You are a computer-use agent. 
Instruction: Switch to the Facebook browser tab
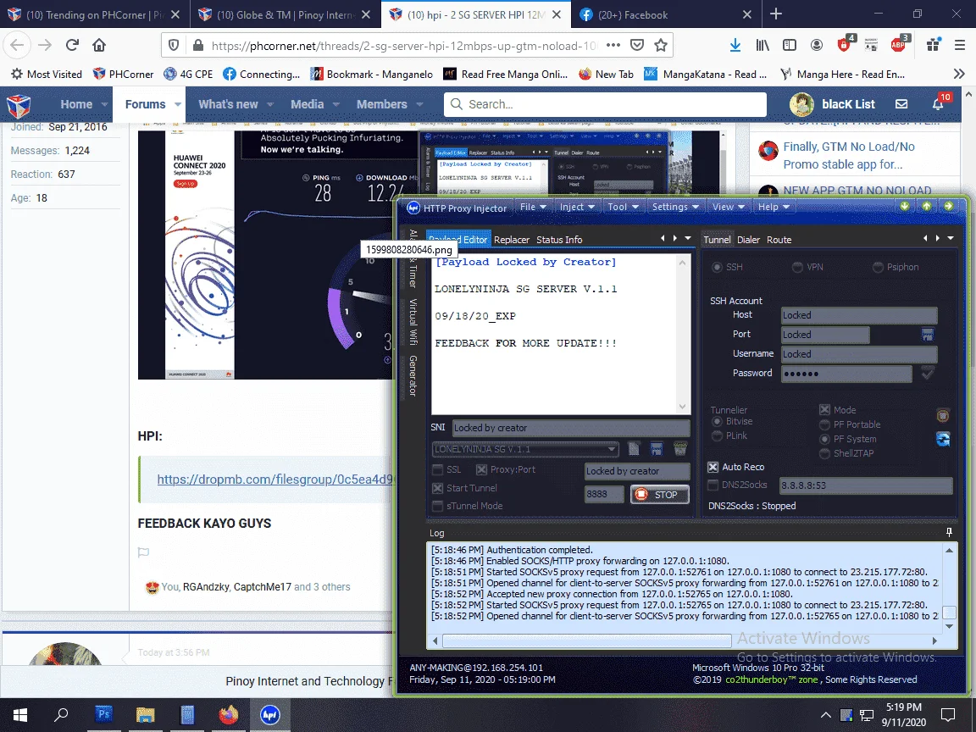click(664, 14)
